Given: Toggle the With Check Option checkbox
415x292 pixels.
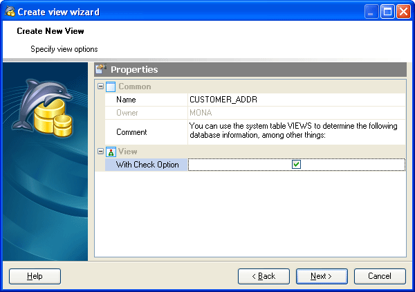Looking at the screenshot, I should (296, 165).
